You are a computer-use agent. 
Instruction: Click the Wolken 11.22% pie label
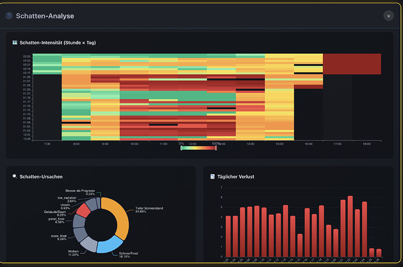point(73,253)
